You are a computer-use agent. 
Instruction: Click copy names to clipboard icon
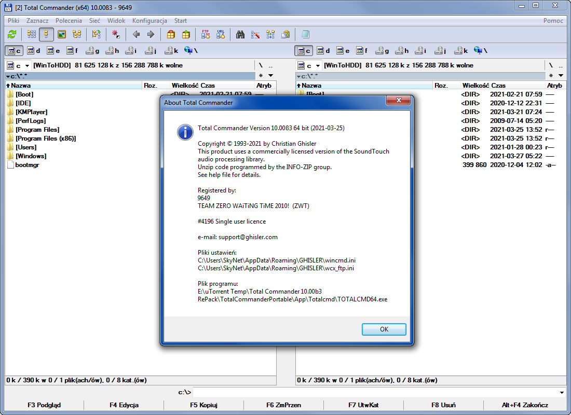[285, 35]
